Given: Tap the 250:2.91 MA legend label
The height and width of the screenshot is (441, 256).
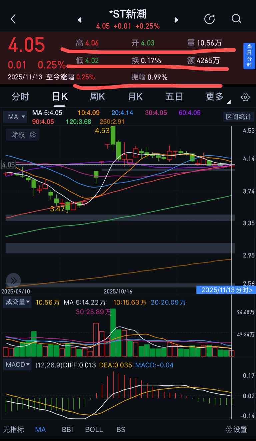Looking at the screenshot, I should point(112,122).
